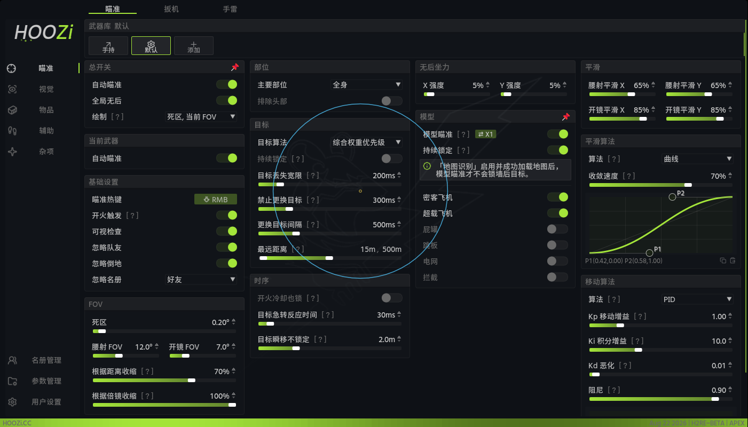This screenshot has height=427, width=748.
Task: Click the pin icon on 总开关 panel
Action: [x=234, y=67]
